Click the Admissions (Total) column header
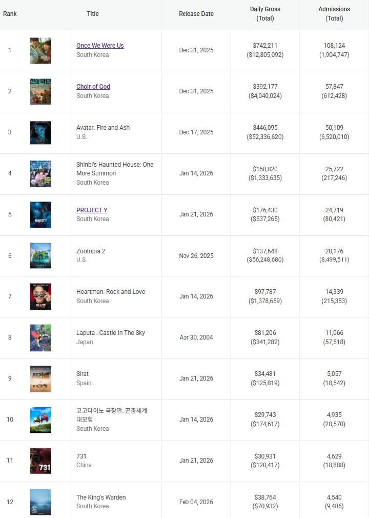The width and height of the screenshot is (369, 518). [x=334, y=14]
